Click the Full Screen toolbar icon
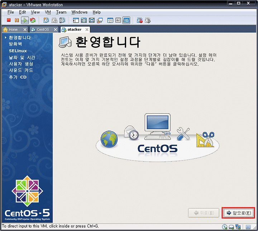This screenshot has height=231, width=258. point(92,20)
